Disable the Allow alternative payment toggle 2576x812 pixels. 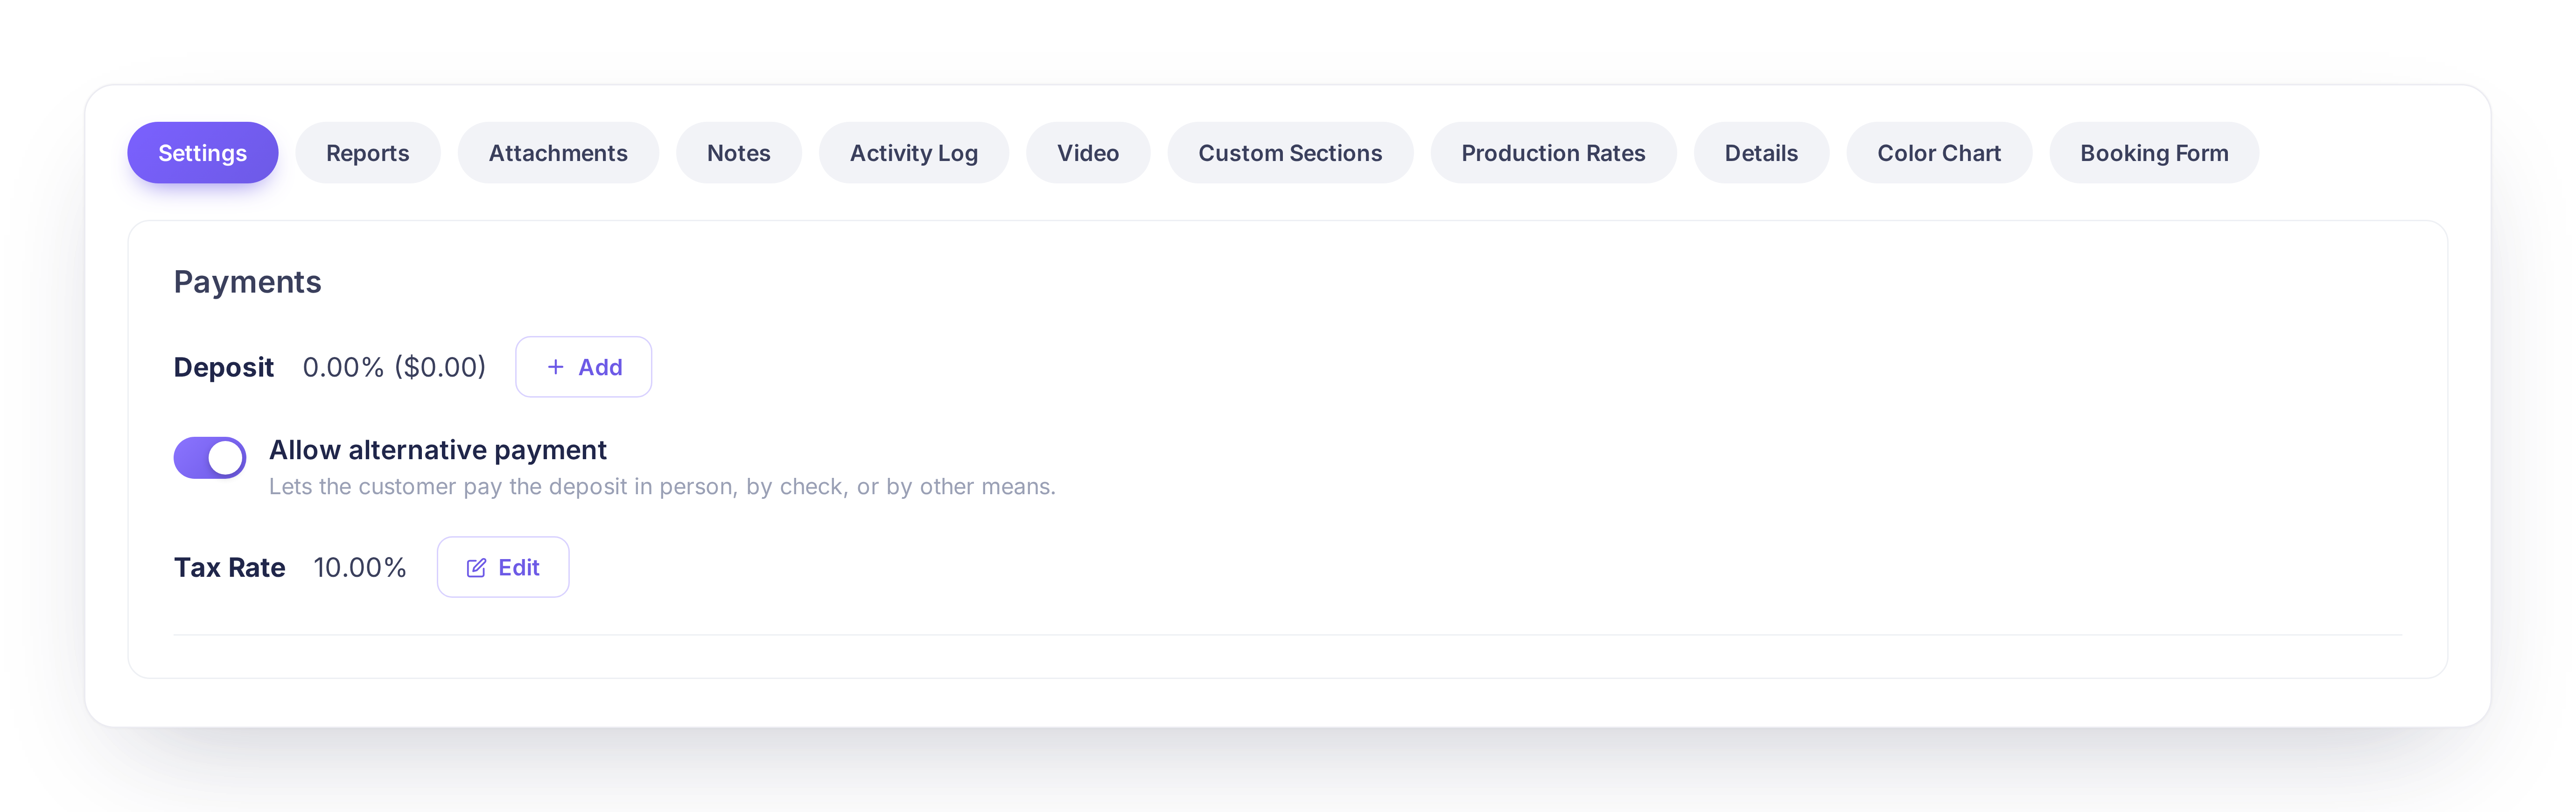[210, 458]
